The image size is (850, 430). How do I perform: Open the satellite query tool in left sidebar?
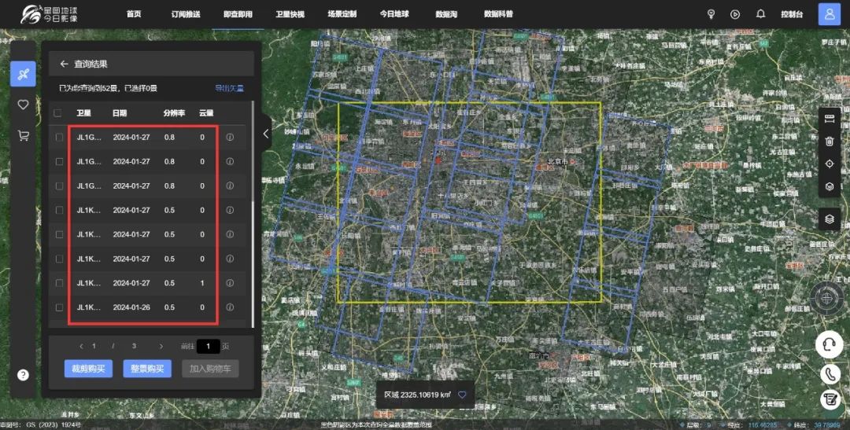pos(23,74)
